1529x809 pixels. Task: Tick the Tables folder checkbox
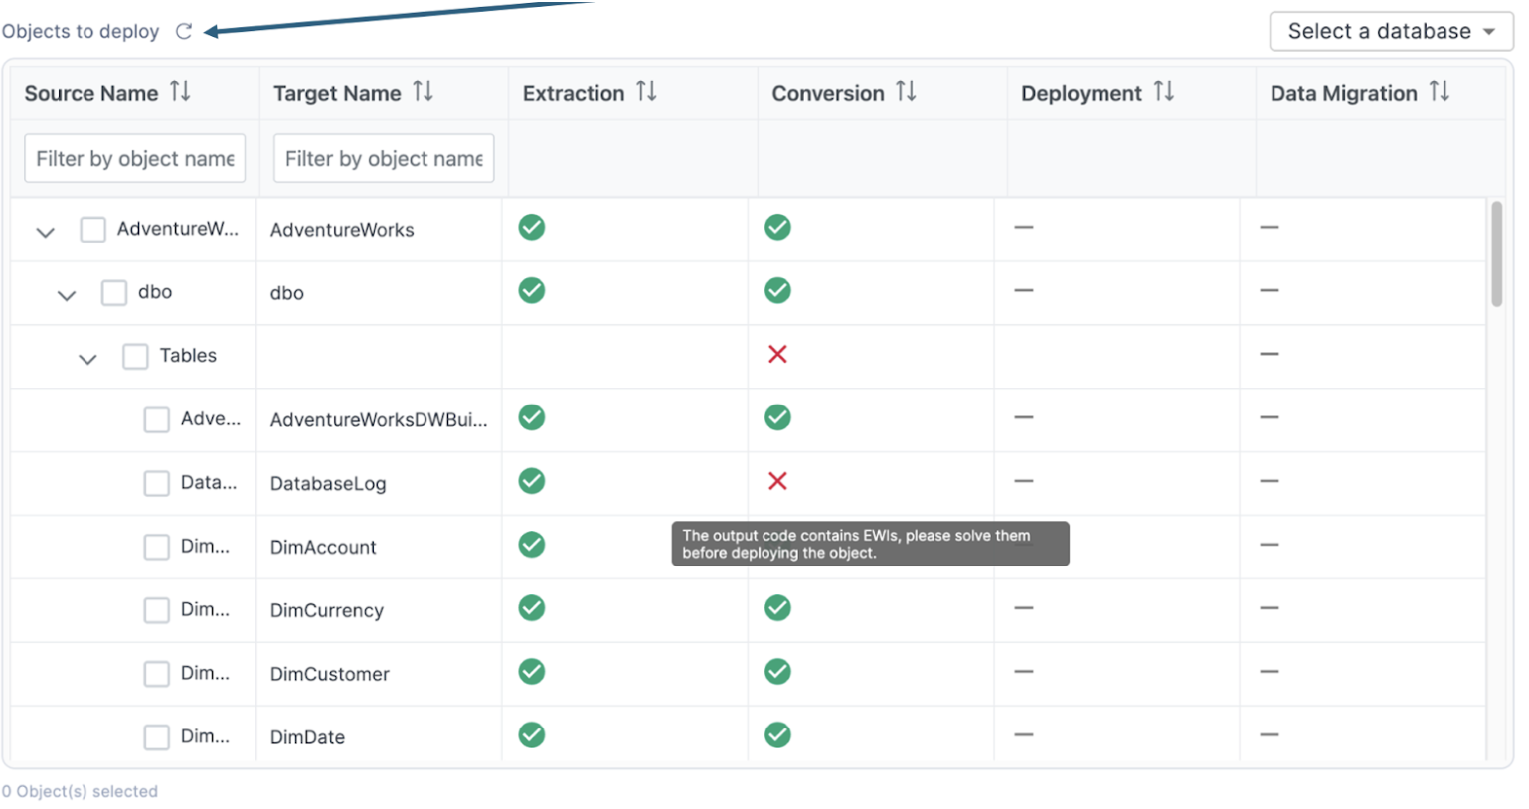click(x=135, y=357)
